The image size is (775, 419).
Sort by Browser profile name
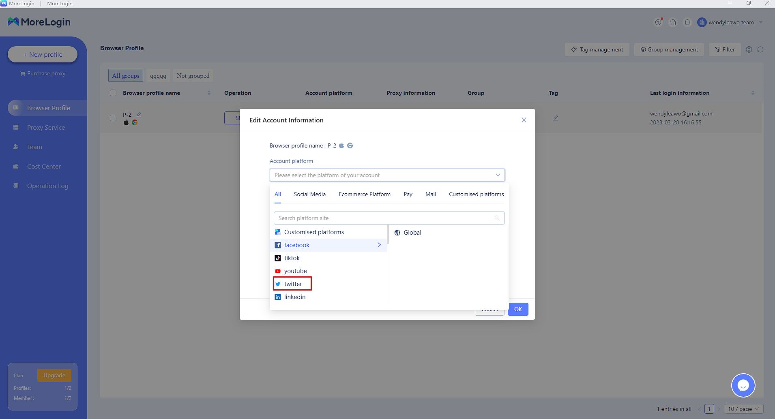pyautogui.click(x=209, y=93)
